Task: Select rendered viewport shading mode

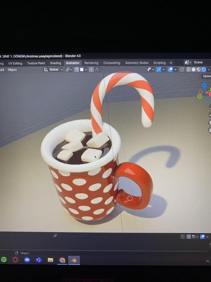Action: pos(204,69)
